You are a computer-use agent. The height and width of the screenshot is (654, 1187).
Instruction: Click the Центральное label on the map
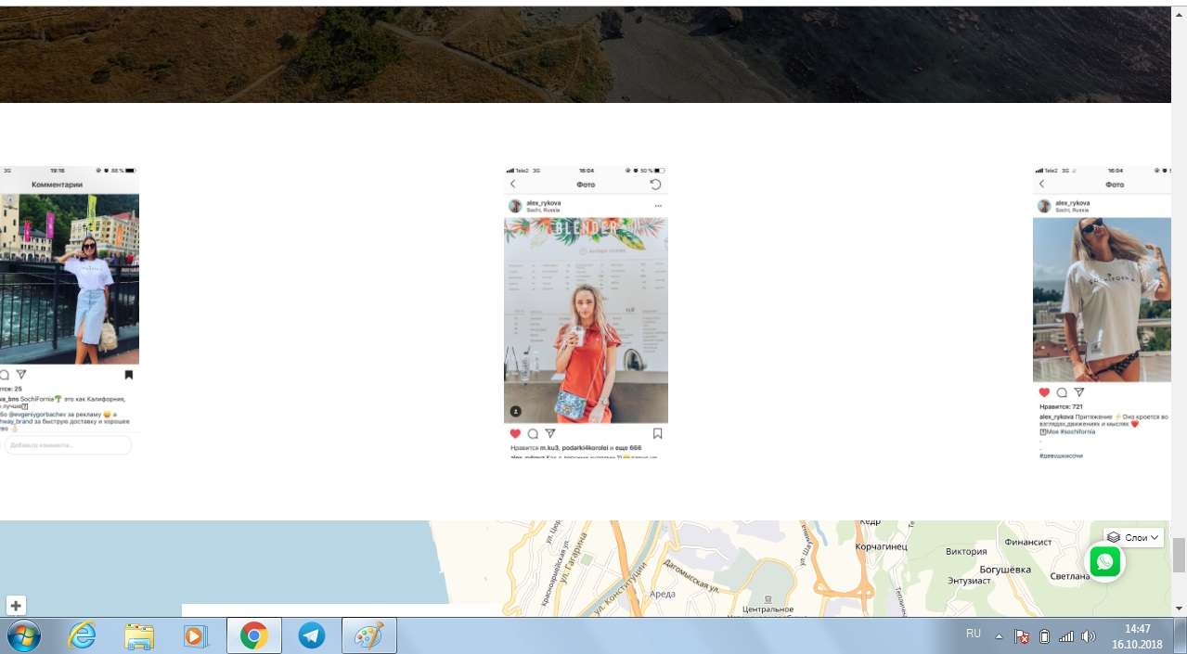(768, 609)
